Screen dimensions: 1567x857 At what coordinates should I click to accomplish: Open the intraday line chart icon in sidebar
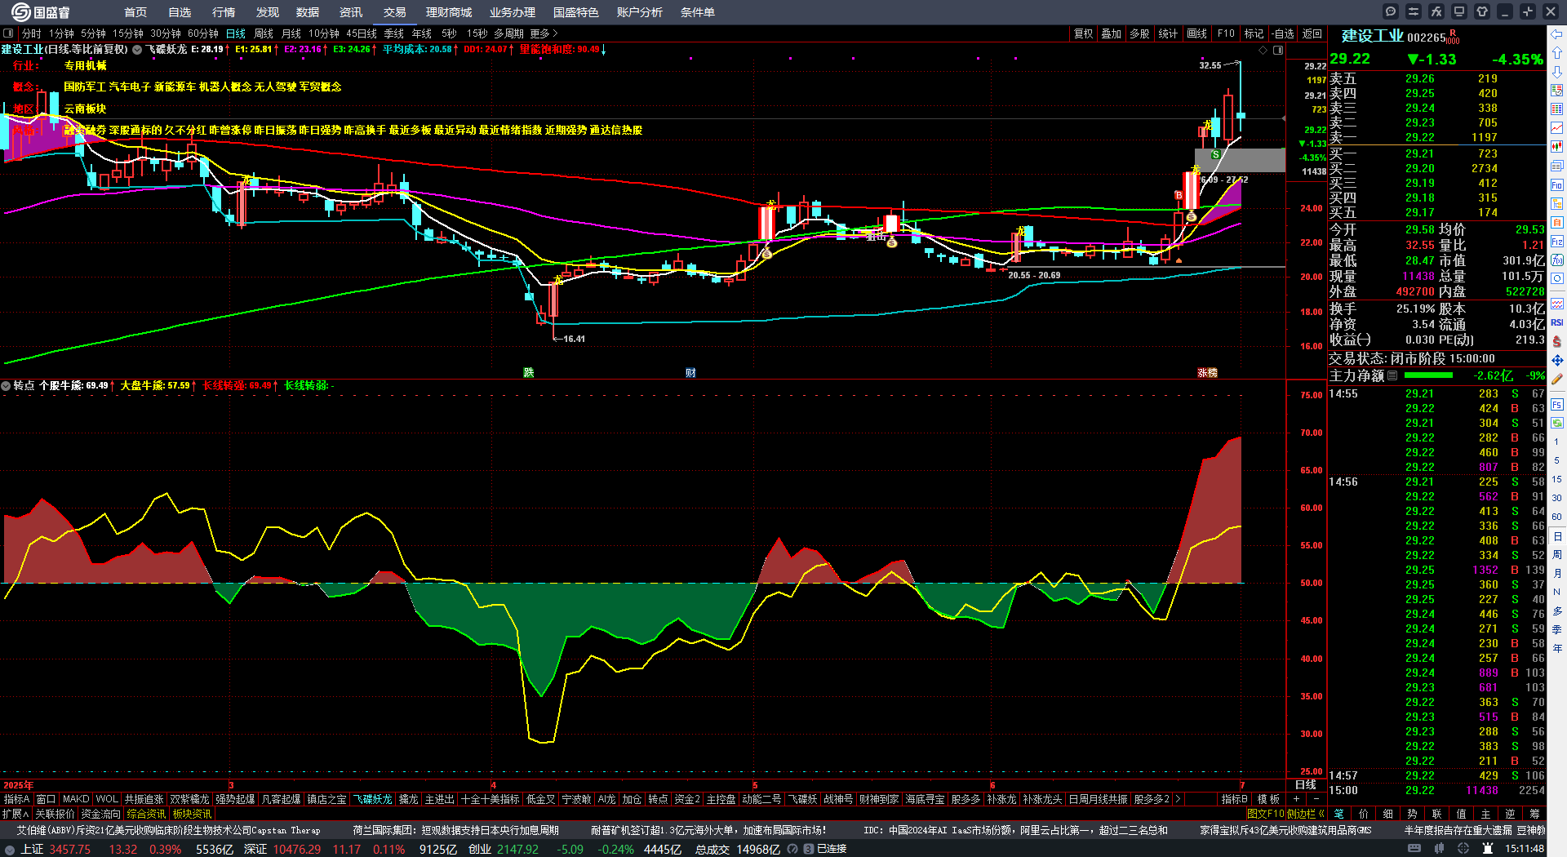(x=1557, y=128)
